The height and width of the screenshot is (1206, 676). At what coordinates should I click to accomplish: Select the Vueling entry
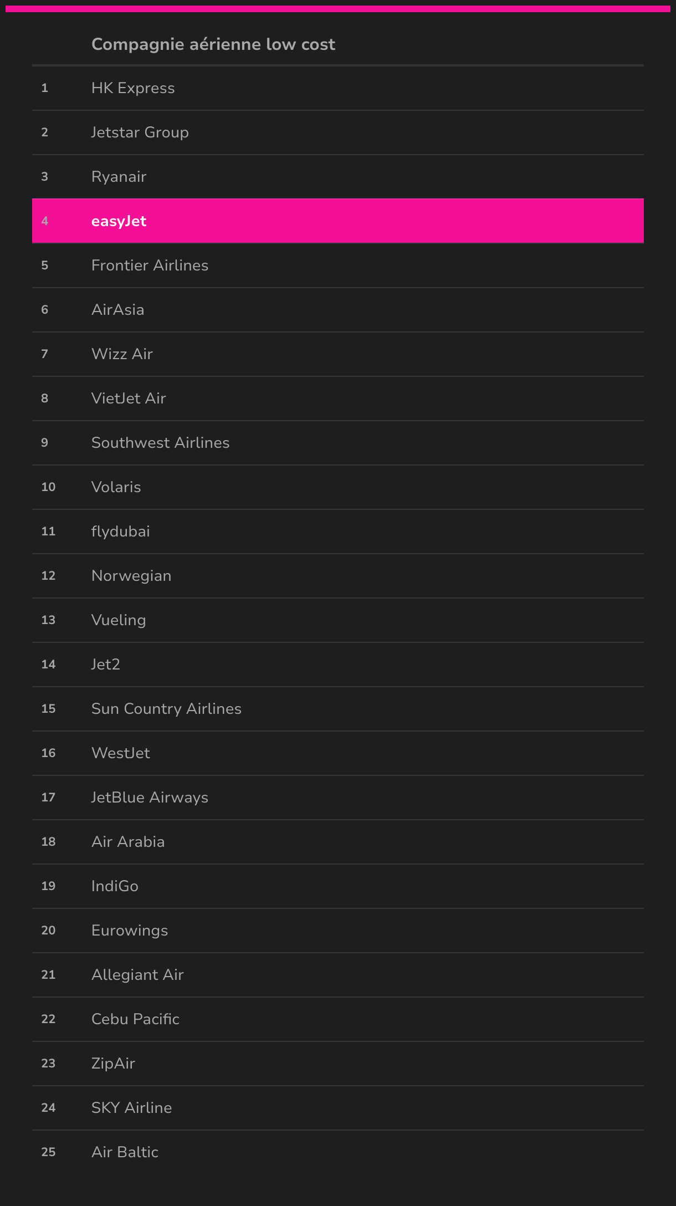coord(338,620)
